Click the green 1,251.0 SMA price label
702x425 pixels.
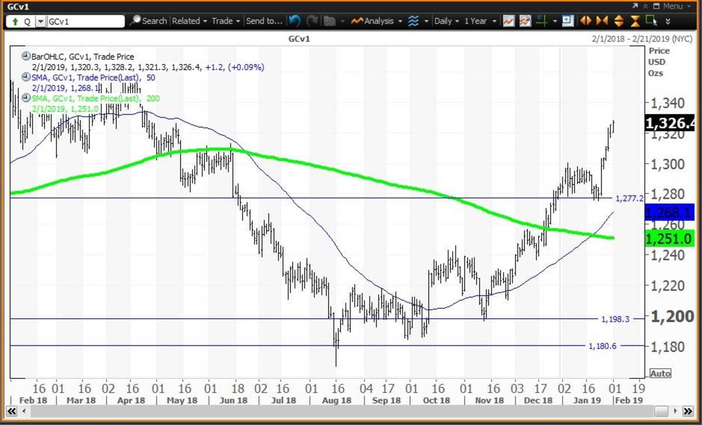pos(669,238)
